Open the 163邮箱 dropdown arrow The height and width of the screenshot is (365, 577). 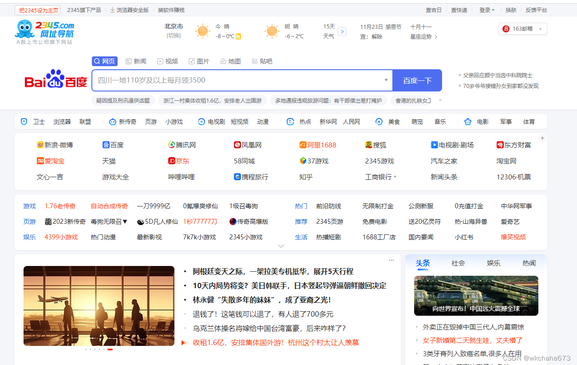pyautogui.click(x=540, y=29)
